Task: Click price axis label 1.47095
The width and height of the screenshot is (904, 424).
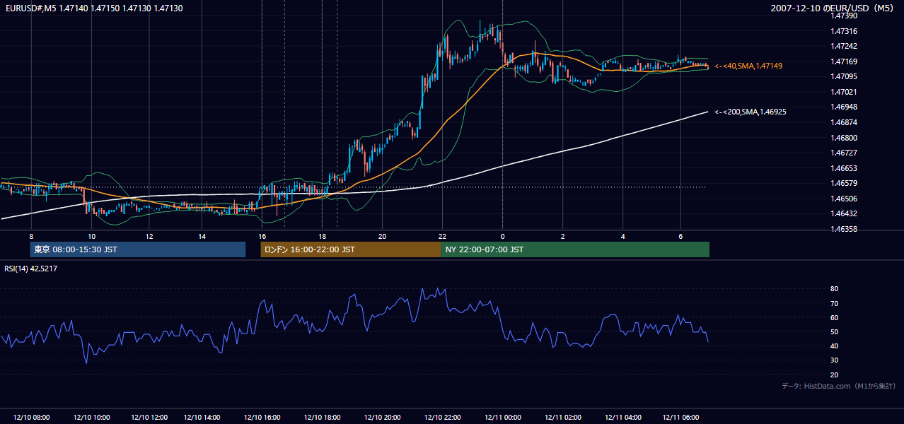Action: (844, 76)
